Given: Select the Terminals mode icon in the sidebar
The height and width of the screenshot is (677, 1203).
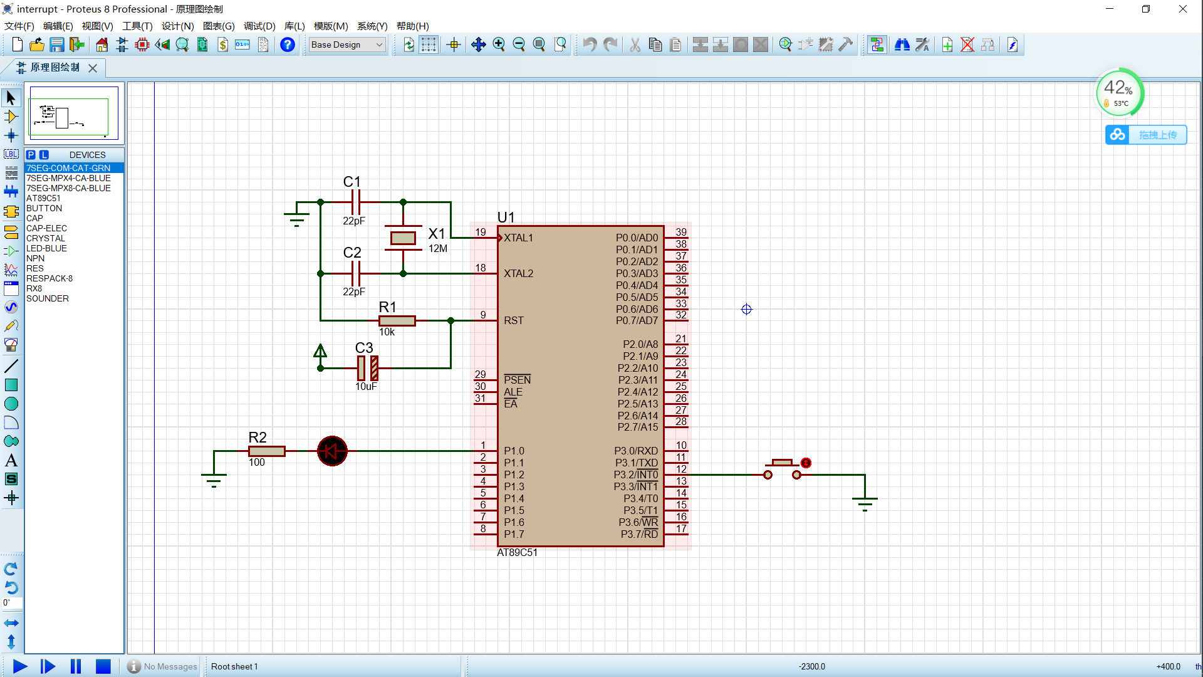Looking at the screenshot, I should tap(11, 232).
